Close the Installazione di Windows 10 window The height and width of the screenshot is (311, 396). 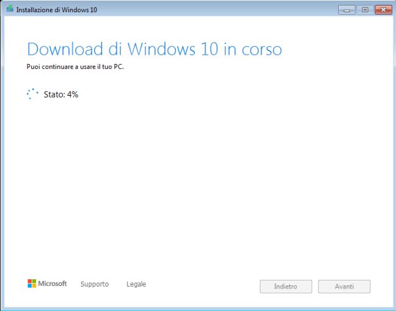click(383, 10)
